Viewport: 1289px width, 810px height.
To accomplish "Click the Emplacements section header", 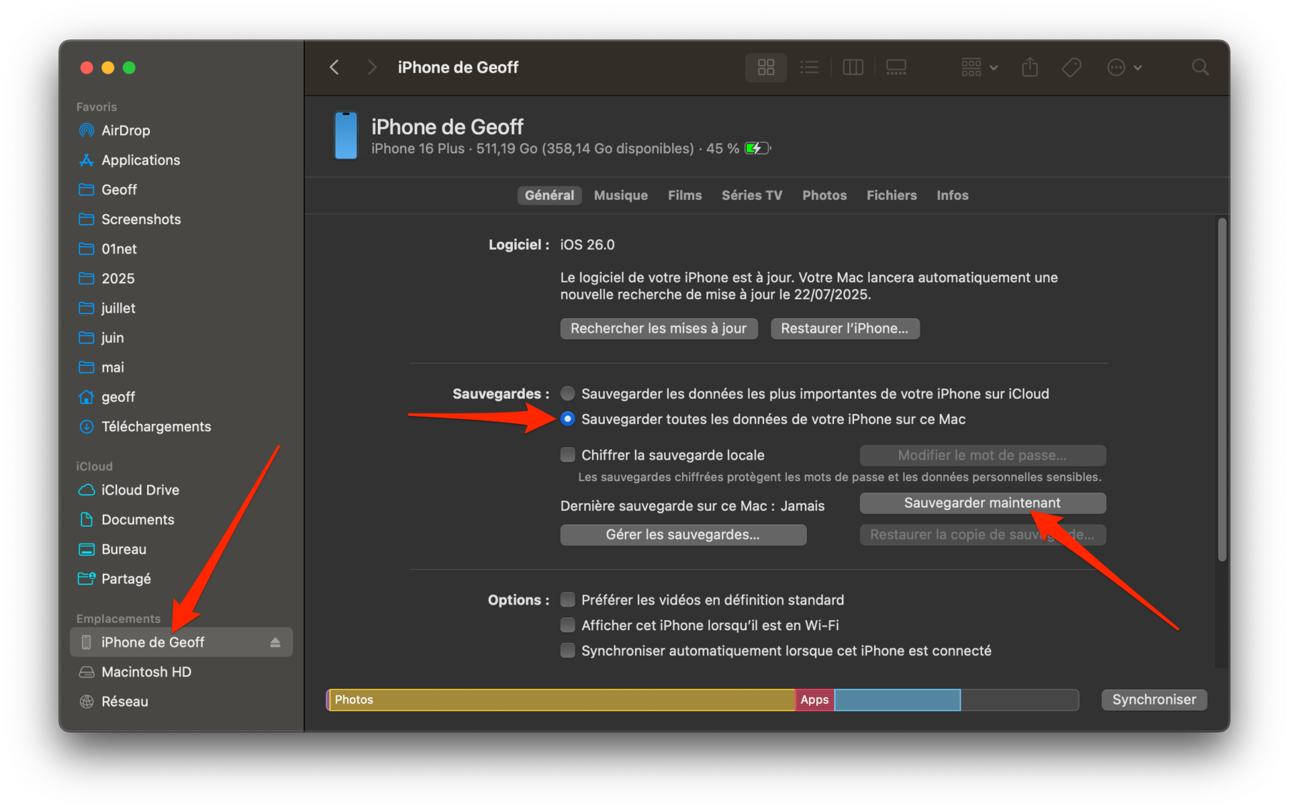I will (x=118, y=618).
